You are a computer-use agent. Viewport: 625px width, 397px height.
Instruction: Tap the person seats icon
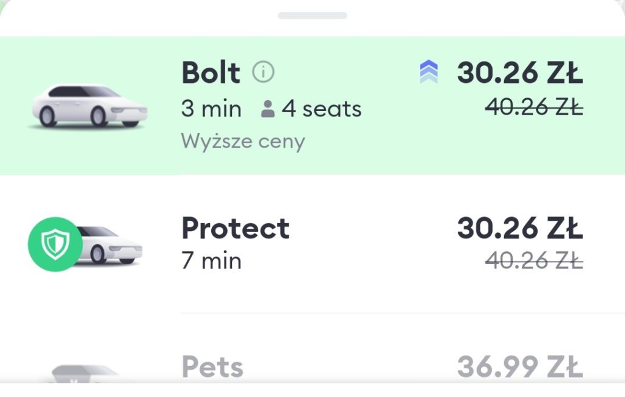click(268, 109)
